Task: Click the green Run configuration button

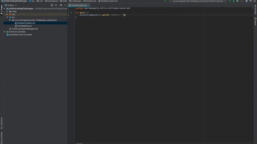Action: [x=230, y=1]
